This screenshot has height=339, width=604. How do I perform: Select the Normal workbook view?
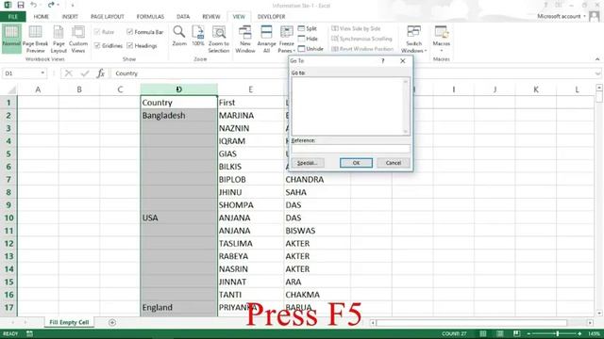11,38
